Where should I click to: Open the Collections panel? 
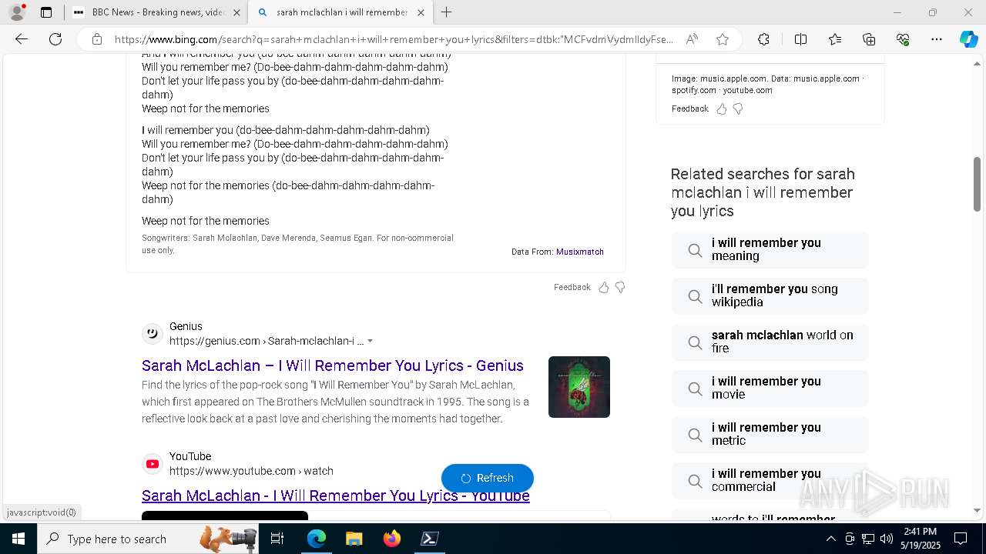869,39
